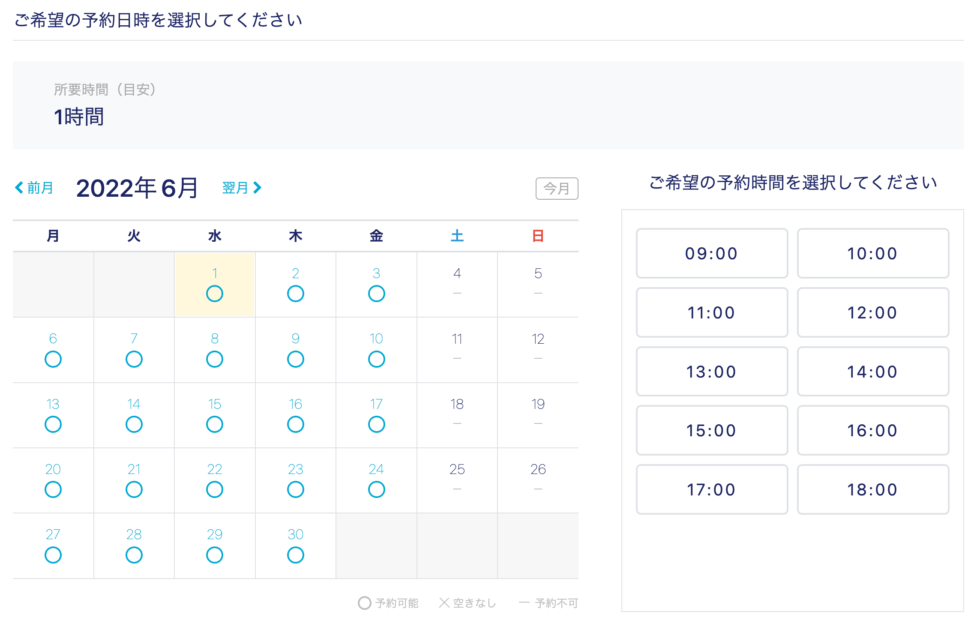The height and width of the screenshot is (624, 977).
Task: Click unavailable Saturday June 4 cell
Action: pos(457,284)
